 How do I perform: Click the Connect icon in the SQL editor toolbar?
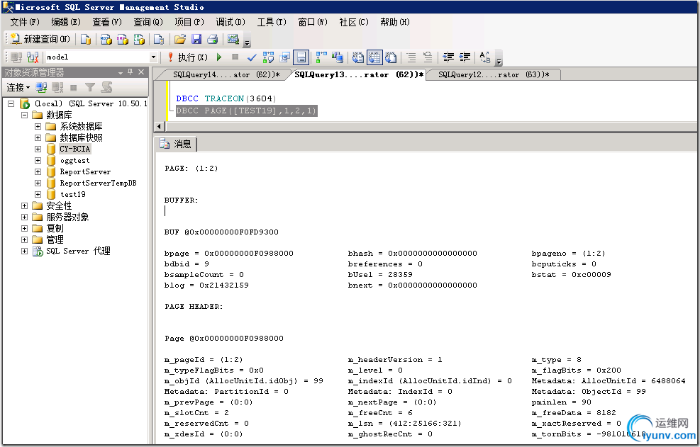(16, 57)
